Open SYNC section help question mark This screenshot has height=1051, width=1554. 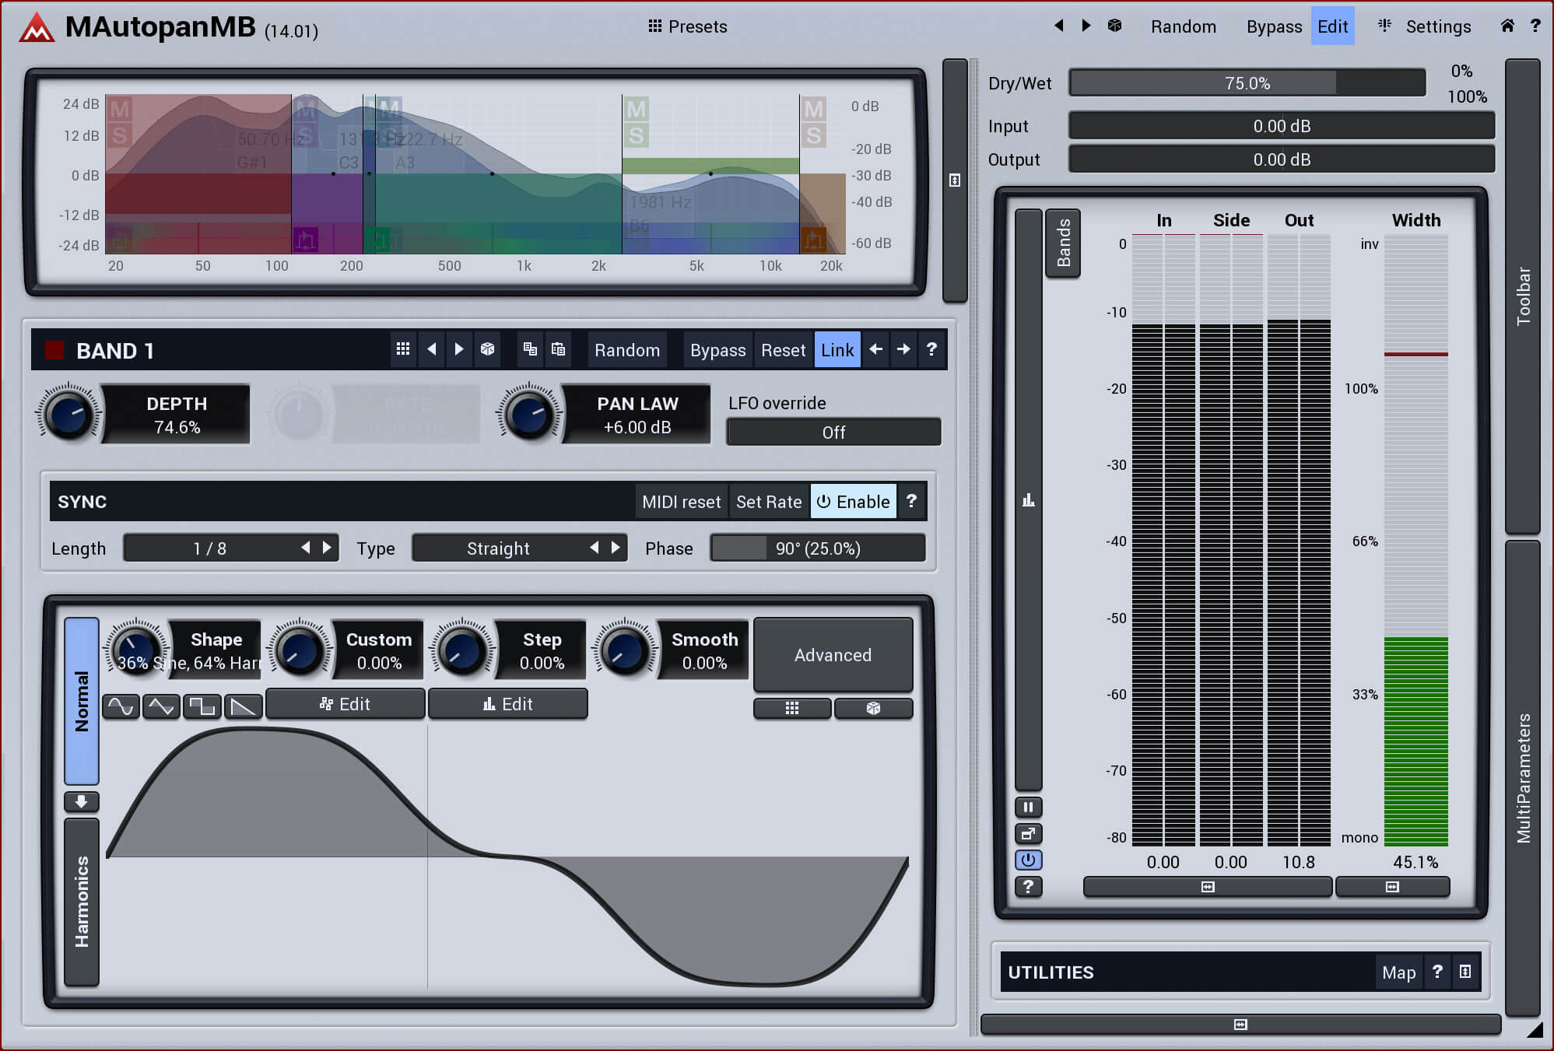(911, 502)
